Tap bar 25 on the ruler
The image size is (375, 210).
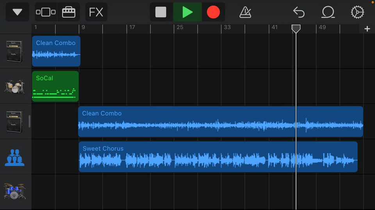coord(180,27)
